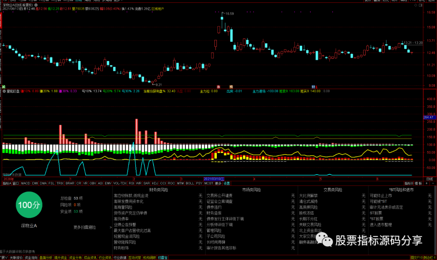Switch indicator to MACD
The image size is (437, 260).
pyautogui.click(x=25, y=184)
